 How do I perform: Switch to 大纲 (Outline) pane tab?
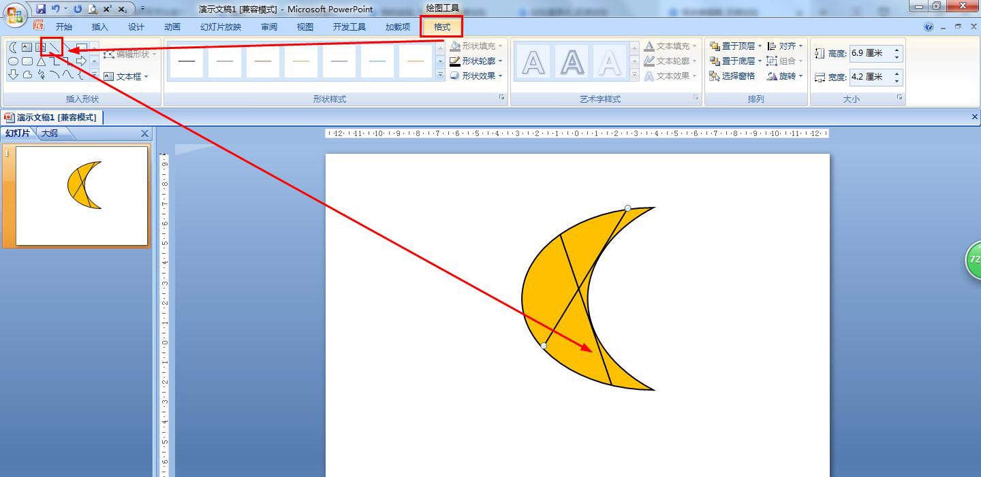click(x=50, y=133)
